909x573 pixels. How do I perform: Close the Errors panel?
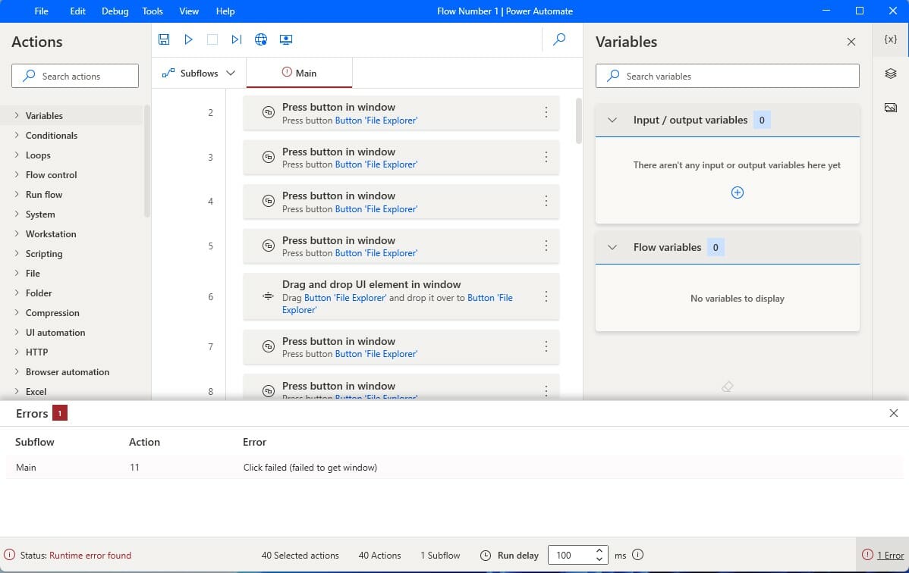pos(893,413)
